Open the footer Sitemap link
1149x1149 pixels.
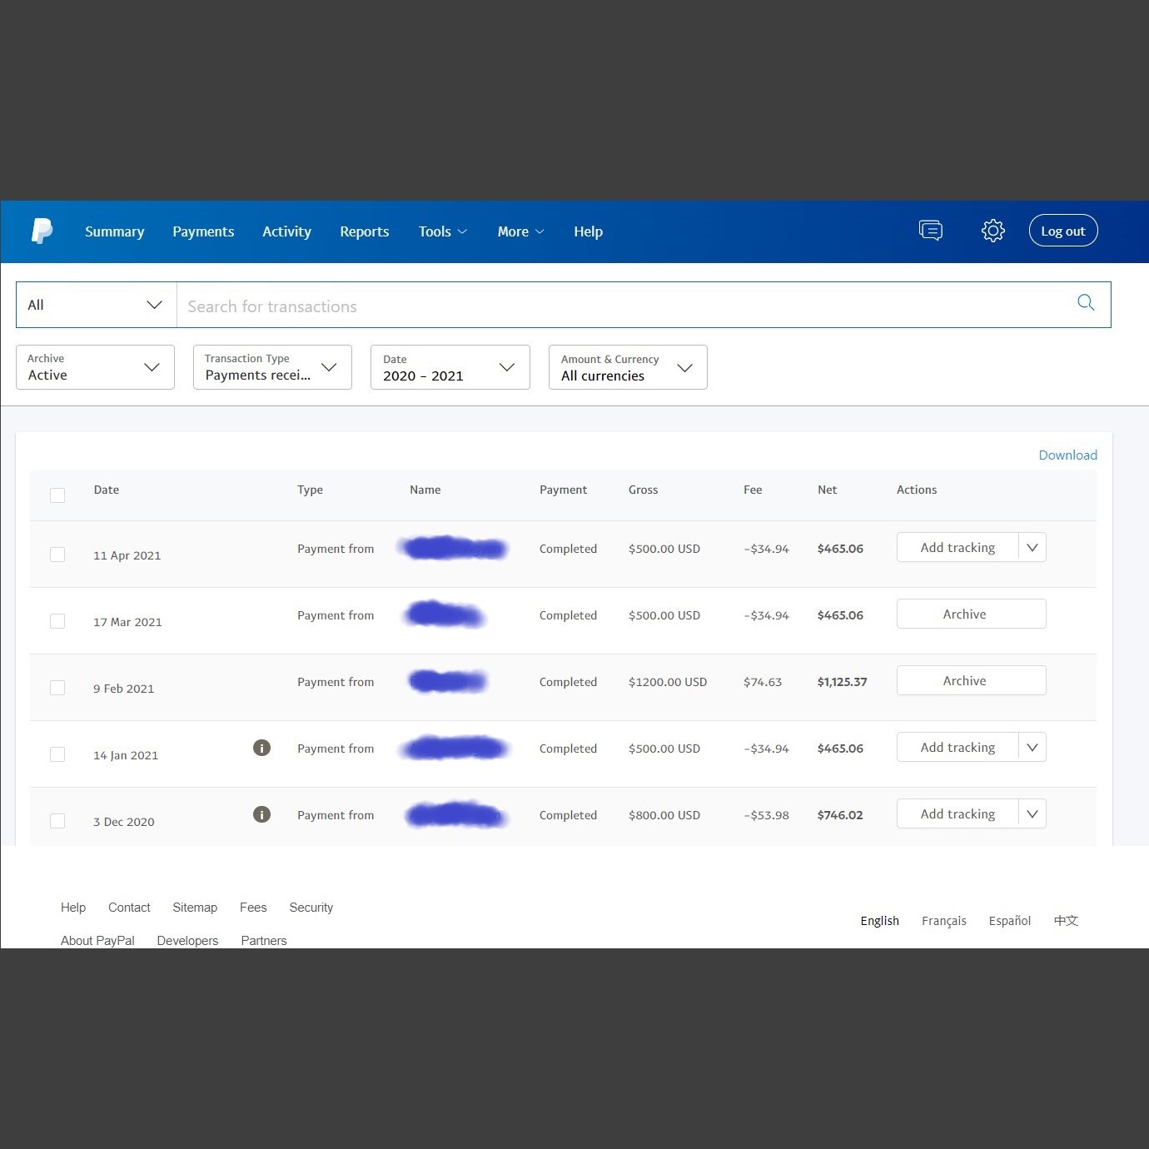195,908
